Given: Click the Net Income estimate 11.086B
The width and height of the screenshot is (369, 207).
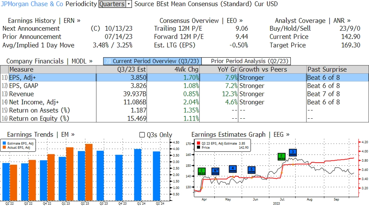Looking at the screenshot, I should point(135,102).
